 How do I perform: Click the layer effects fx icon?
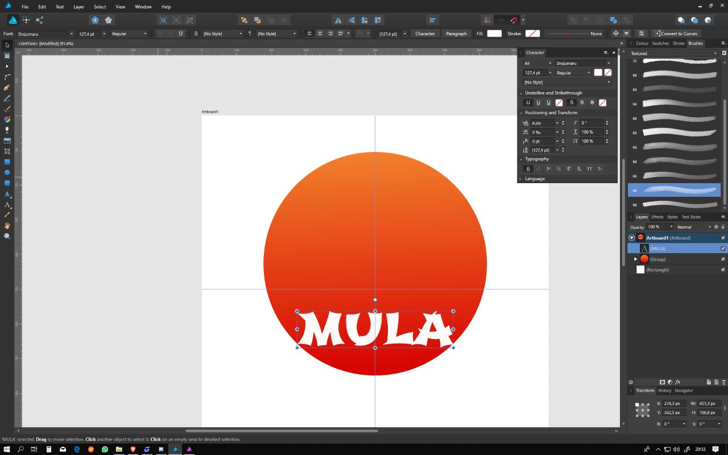(x=678, y=382)
